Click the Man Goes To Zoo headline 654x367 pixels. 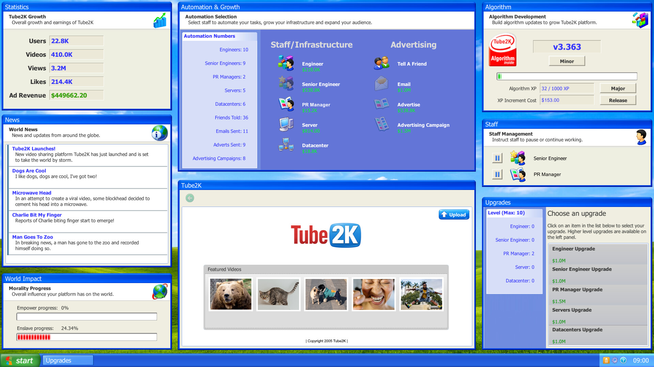(32, 237)
